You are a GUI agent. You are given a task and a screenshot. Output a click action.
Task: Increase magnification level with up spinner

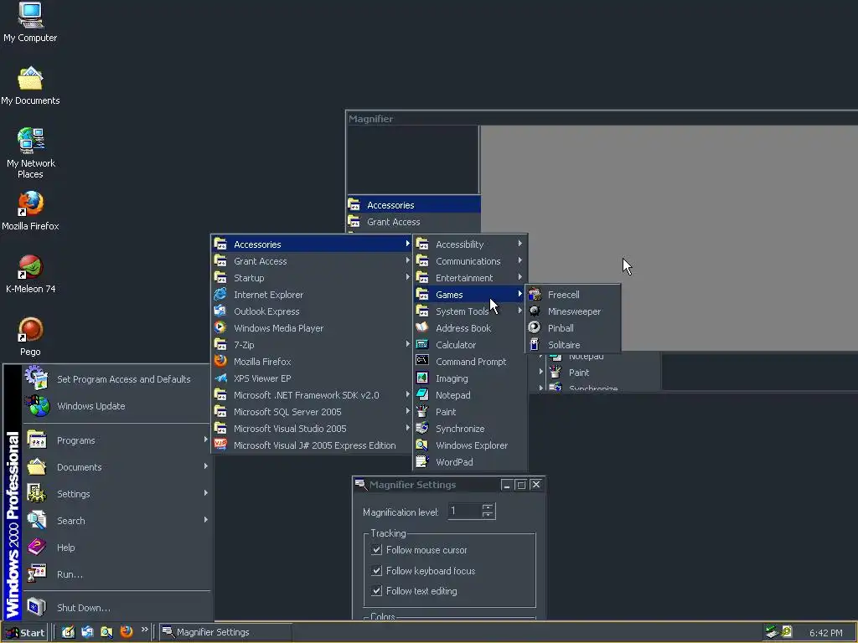(488, 507)
